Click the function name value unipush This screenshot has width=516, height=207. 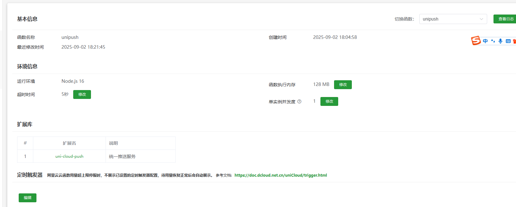[70, 37]
